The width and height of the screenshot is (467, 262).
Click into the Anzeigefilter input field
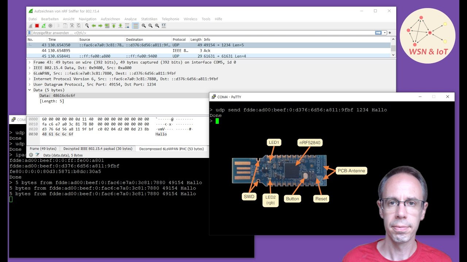[202, 33]
